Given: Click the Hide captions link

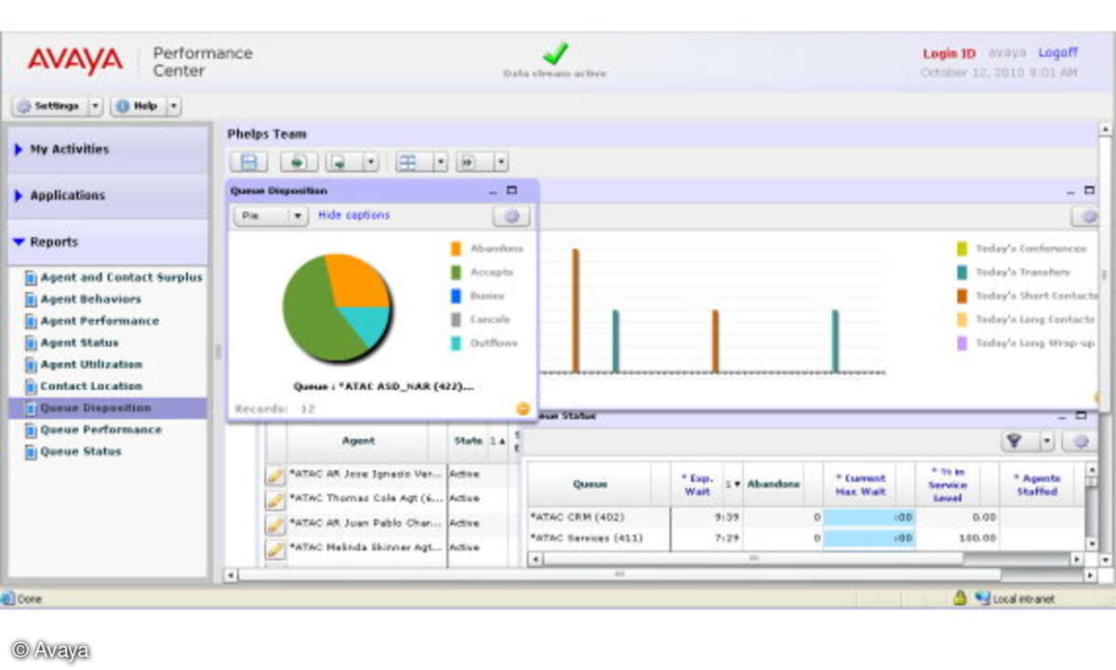Looking at the screenshot, I should pos(354,215).
